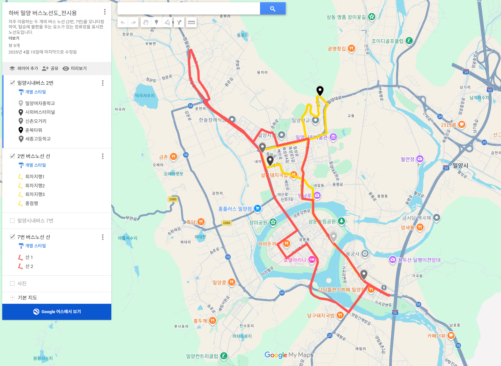Check the 밀양시내버스 7번 layer checkbox
Image resolution: width=501 pixels, height=366 pixels.
pyautogui.click(x=12, y=221)
